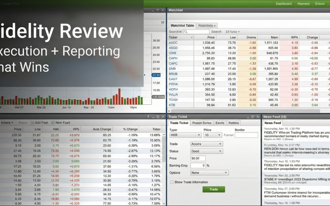Open the Watchlists » tab
This screenshot has width=330, height=206.
click(x=207, y=25)
